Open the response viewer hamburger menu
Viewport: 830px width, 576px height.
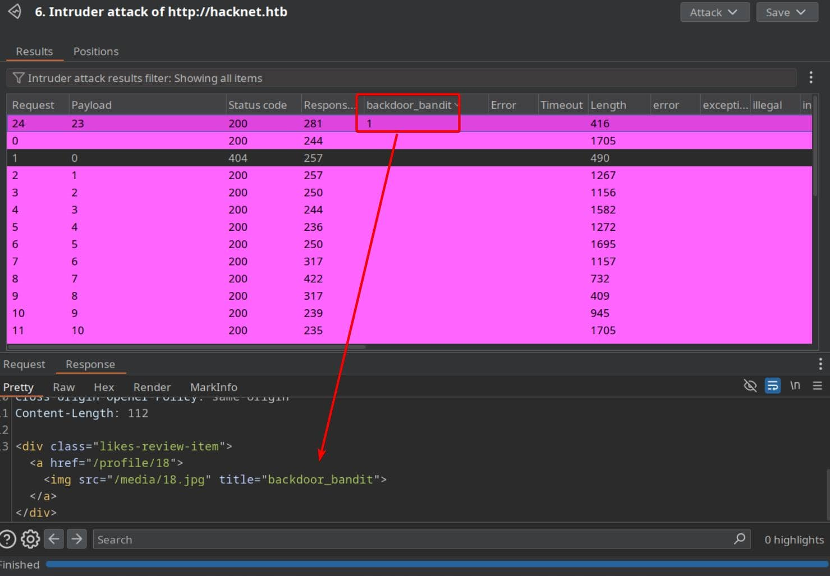[x=817, y=386]
